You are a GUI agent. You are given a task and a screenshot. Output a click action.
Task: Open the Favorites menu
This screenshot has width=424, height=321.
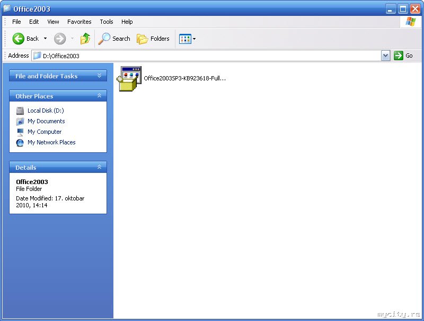tap(79, 22)
